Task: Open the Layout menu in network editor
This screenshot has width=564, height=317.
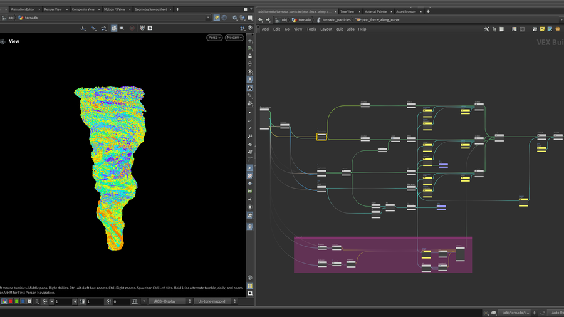Action: pos(326,29)
